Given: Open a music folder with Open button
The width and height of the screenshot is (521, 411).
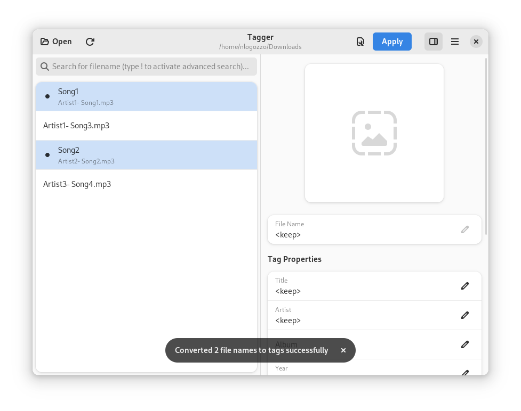Looking at the screenshot, I should click(56, 42).
